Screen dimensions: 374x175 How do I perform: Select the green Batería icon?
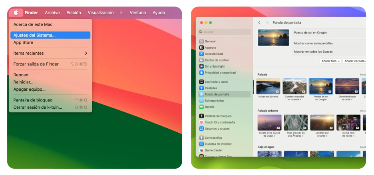pos(201,107)
